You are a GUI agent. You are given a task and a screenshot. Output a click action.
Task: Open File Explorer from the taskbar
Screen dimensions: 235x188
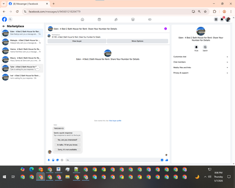[68, 177]
